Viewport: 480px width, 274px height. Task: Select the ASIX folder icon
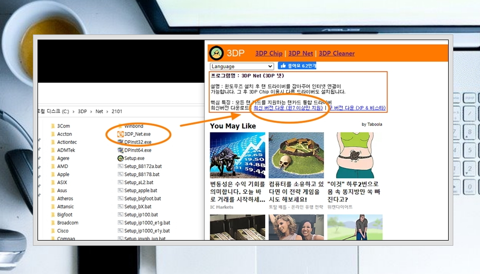click(53, 182)
